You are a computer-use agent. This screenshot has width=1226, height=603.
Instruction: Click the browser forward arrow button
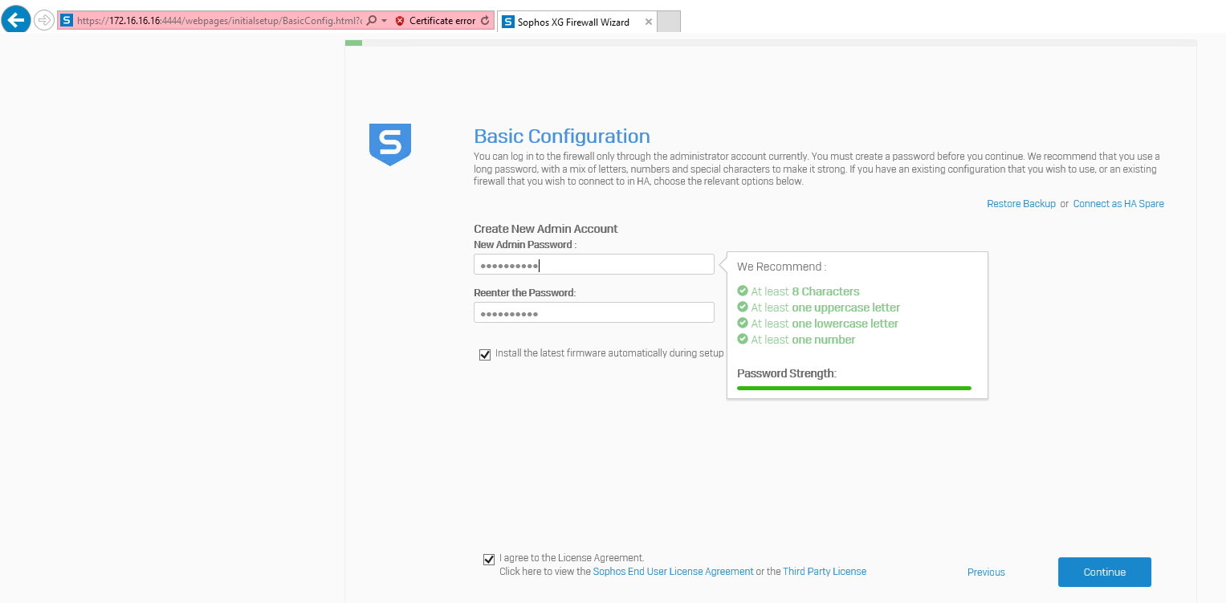pos(43,20)
